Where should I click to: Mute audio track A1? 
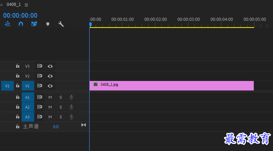pos(50,97)
